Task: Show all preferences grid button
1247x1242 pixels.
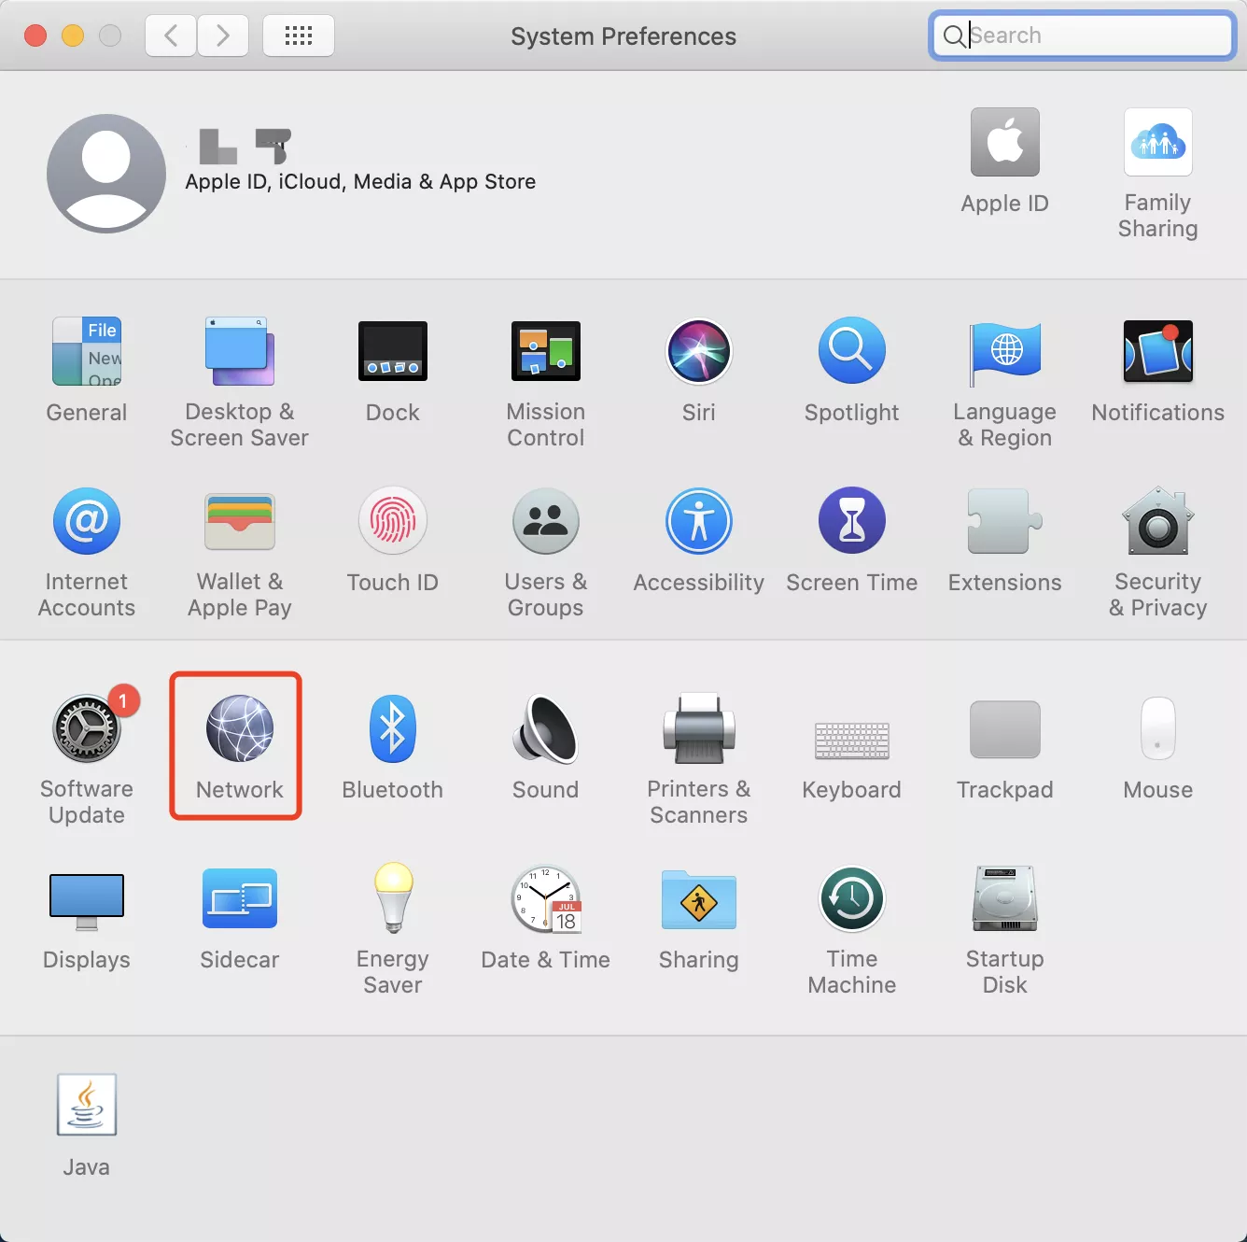Action: [299, 35]
